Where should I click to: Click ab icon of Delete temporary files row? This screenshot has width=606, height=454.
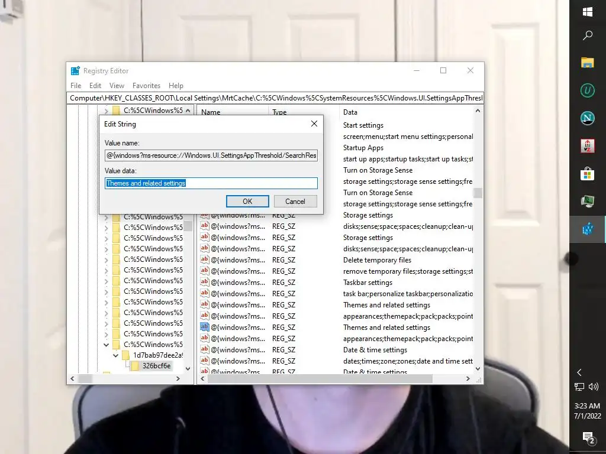(x=204, y=260)
